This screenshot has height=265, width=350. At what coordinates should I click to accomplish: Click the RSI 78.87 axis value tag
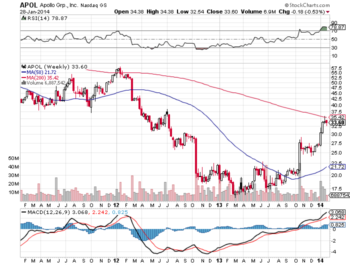coord(337,27)
